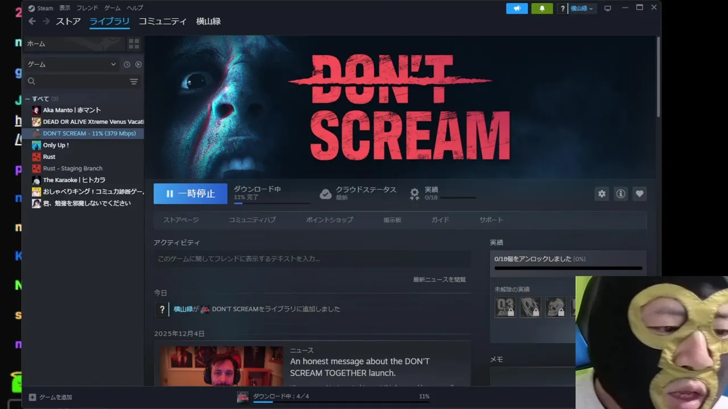Image resolution: width=728 pixels, height=409 pixels.
Task: Add game to favorites heart icon
Action: 639,194
